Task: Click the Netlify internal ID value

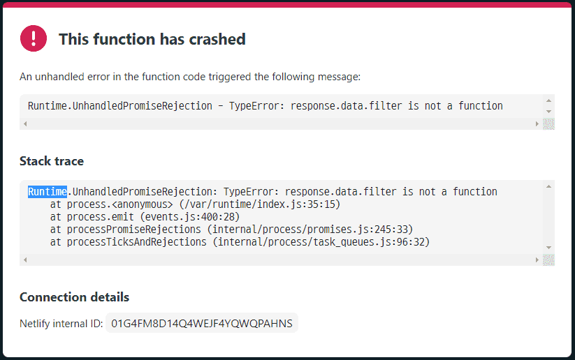Action: (202, 323)
